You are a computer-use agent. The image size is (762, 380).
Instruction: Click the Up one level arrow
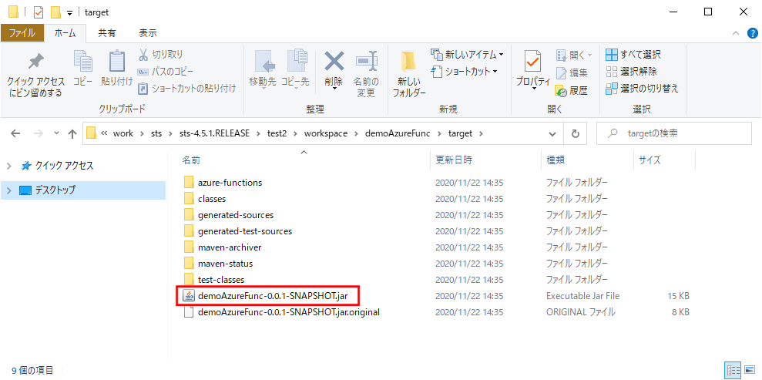point(72,133)
